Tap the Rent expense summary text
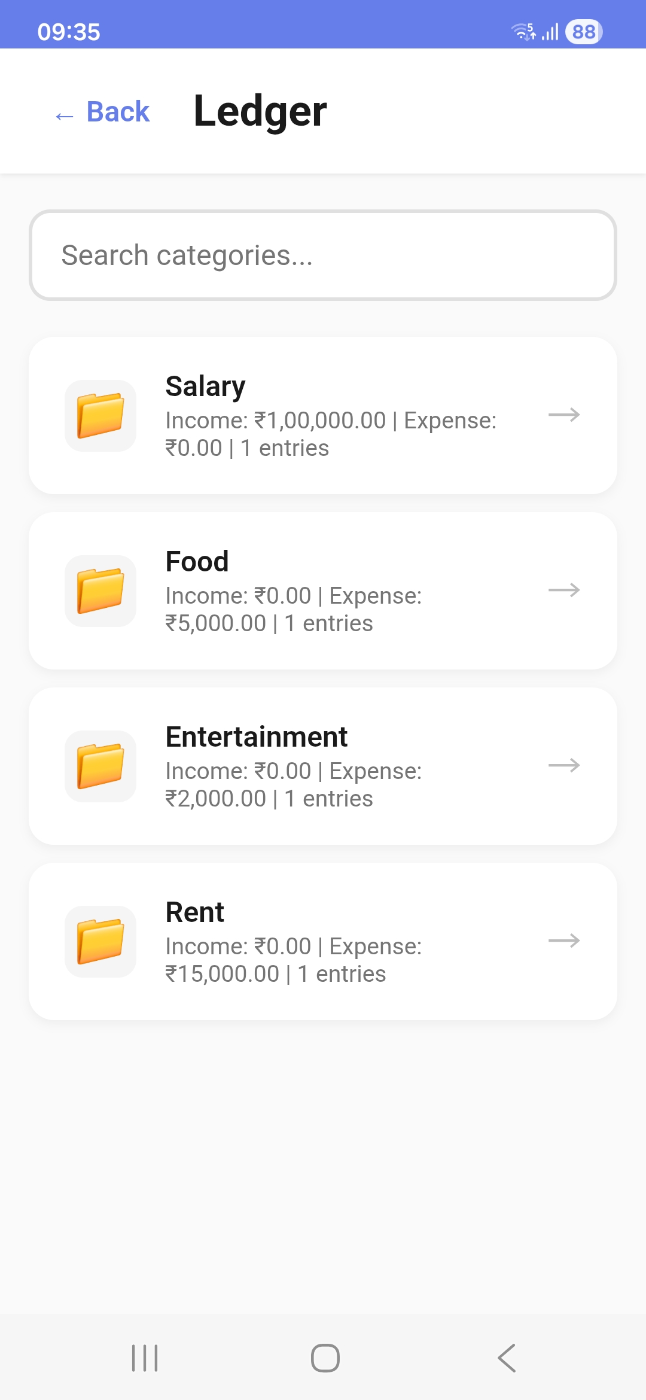 pos(293,960)
